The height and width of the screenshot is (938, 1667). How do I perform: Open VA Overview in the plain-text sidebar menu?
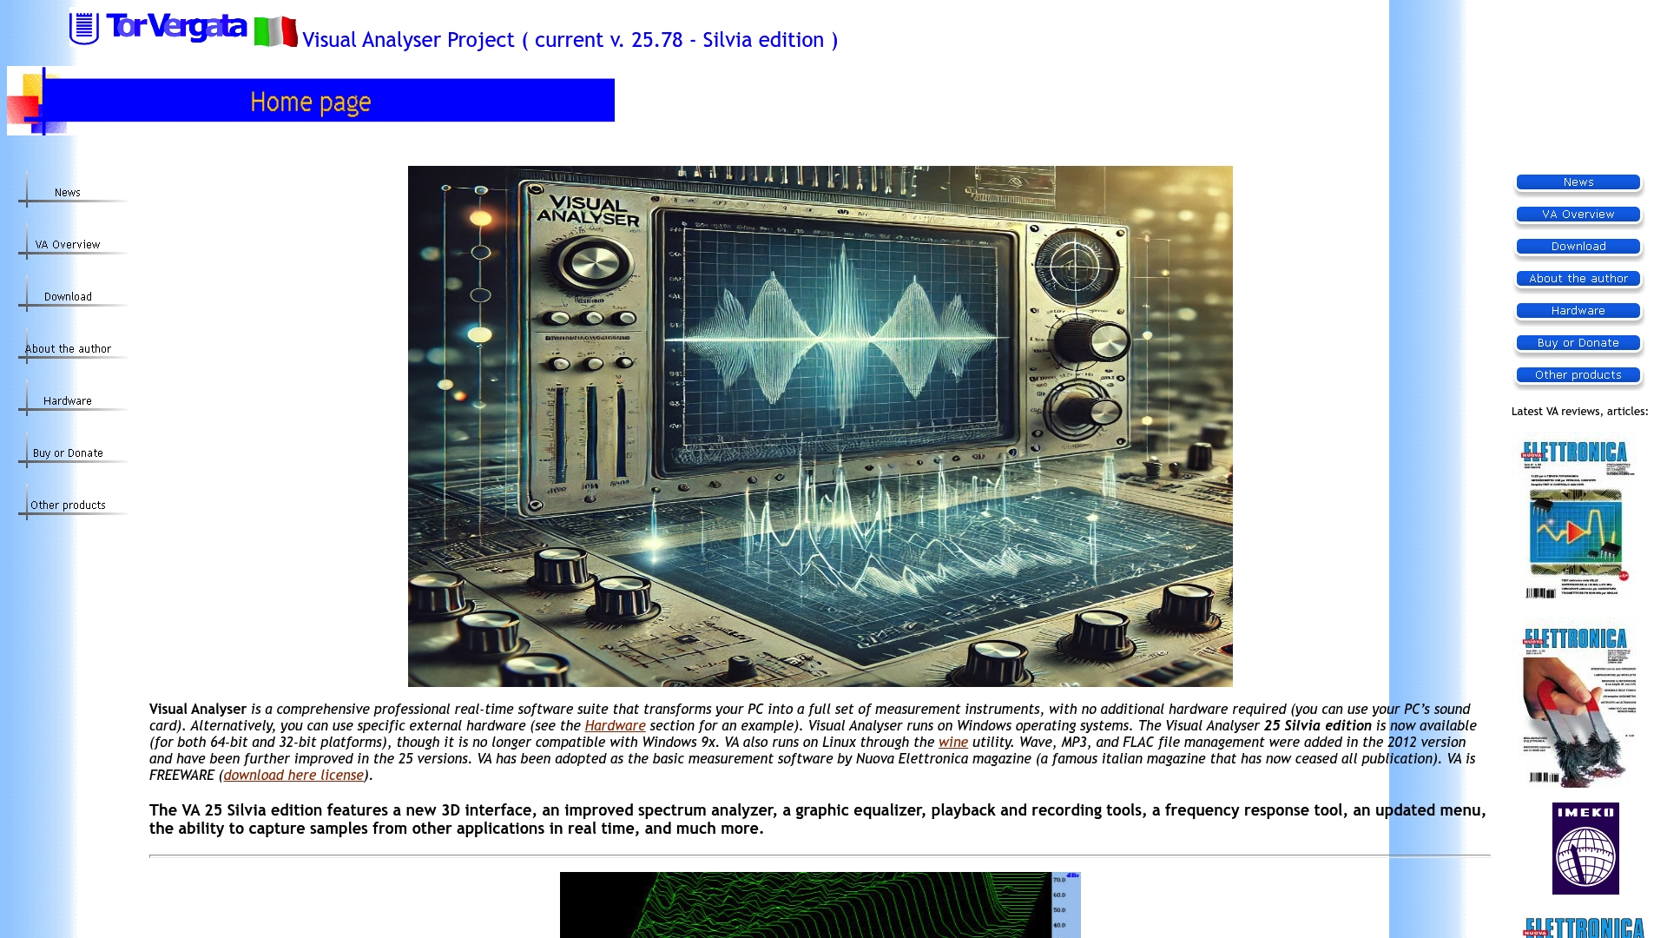coord(68,245)
